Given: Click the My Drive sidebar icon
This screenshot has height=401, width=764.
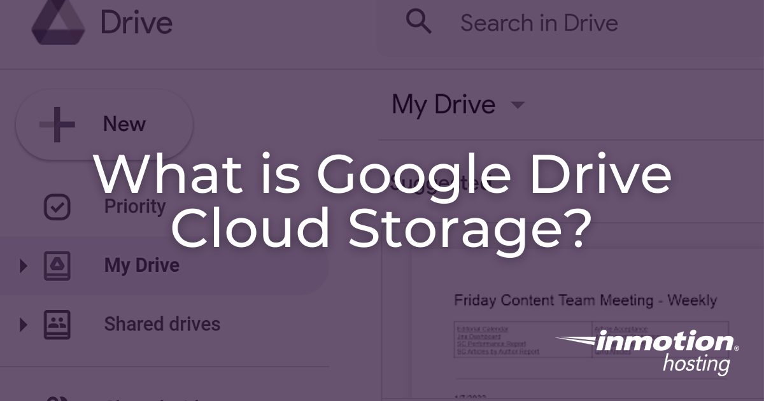Looking at the screenshot, I should tap(57, 265).
